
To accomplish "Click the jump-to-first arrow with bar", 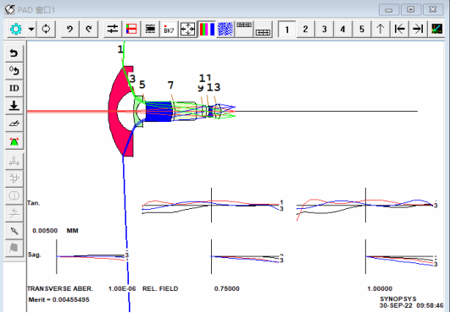I will click(399, 30).
